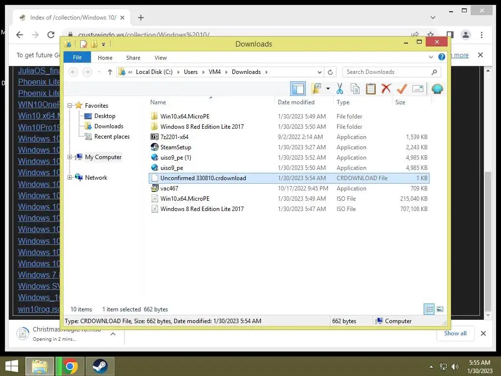Click Show all downloads in Chrome
501x376 pixels.
455,333
